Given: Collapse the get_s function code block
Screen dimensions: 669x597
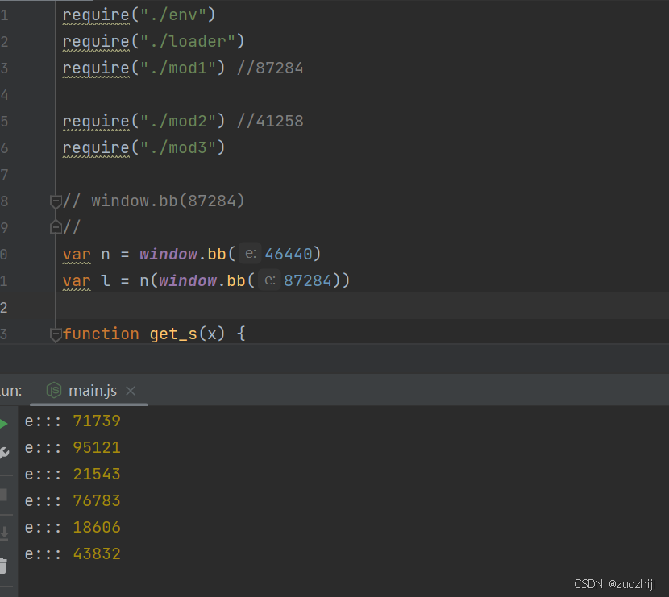Looking at the screenshot, I should 55,334.
